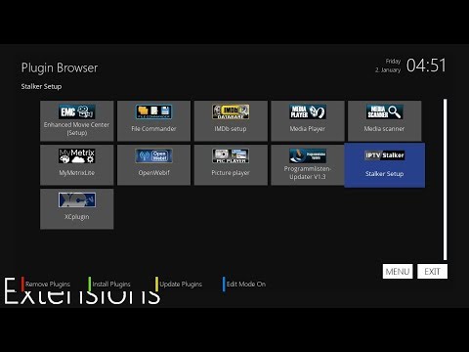Choose Update Plugins label
The height and width of the screenshot is (352, 469).
coord(181,285)
